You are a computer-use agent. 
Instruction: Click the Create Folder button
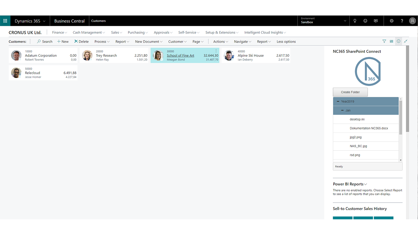pos(350,92)
